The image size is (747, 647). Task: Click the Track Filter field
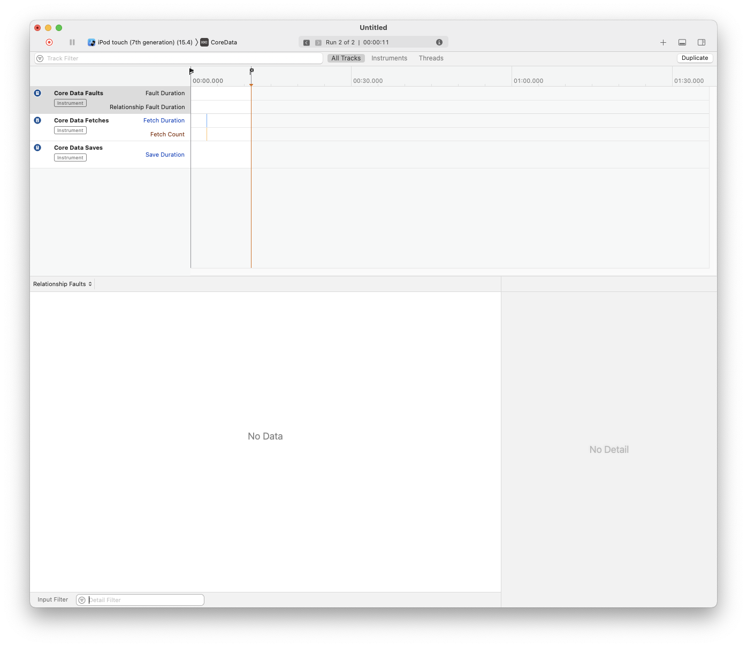179,58
